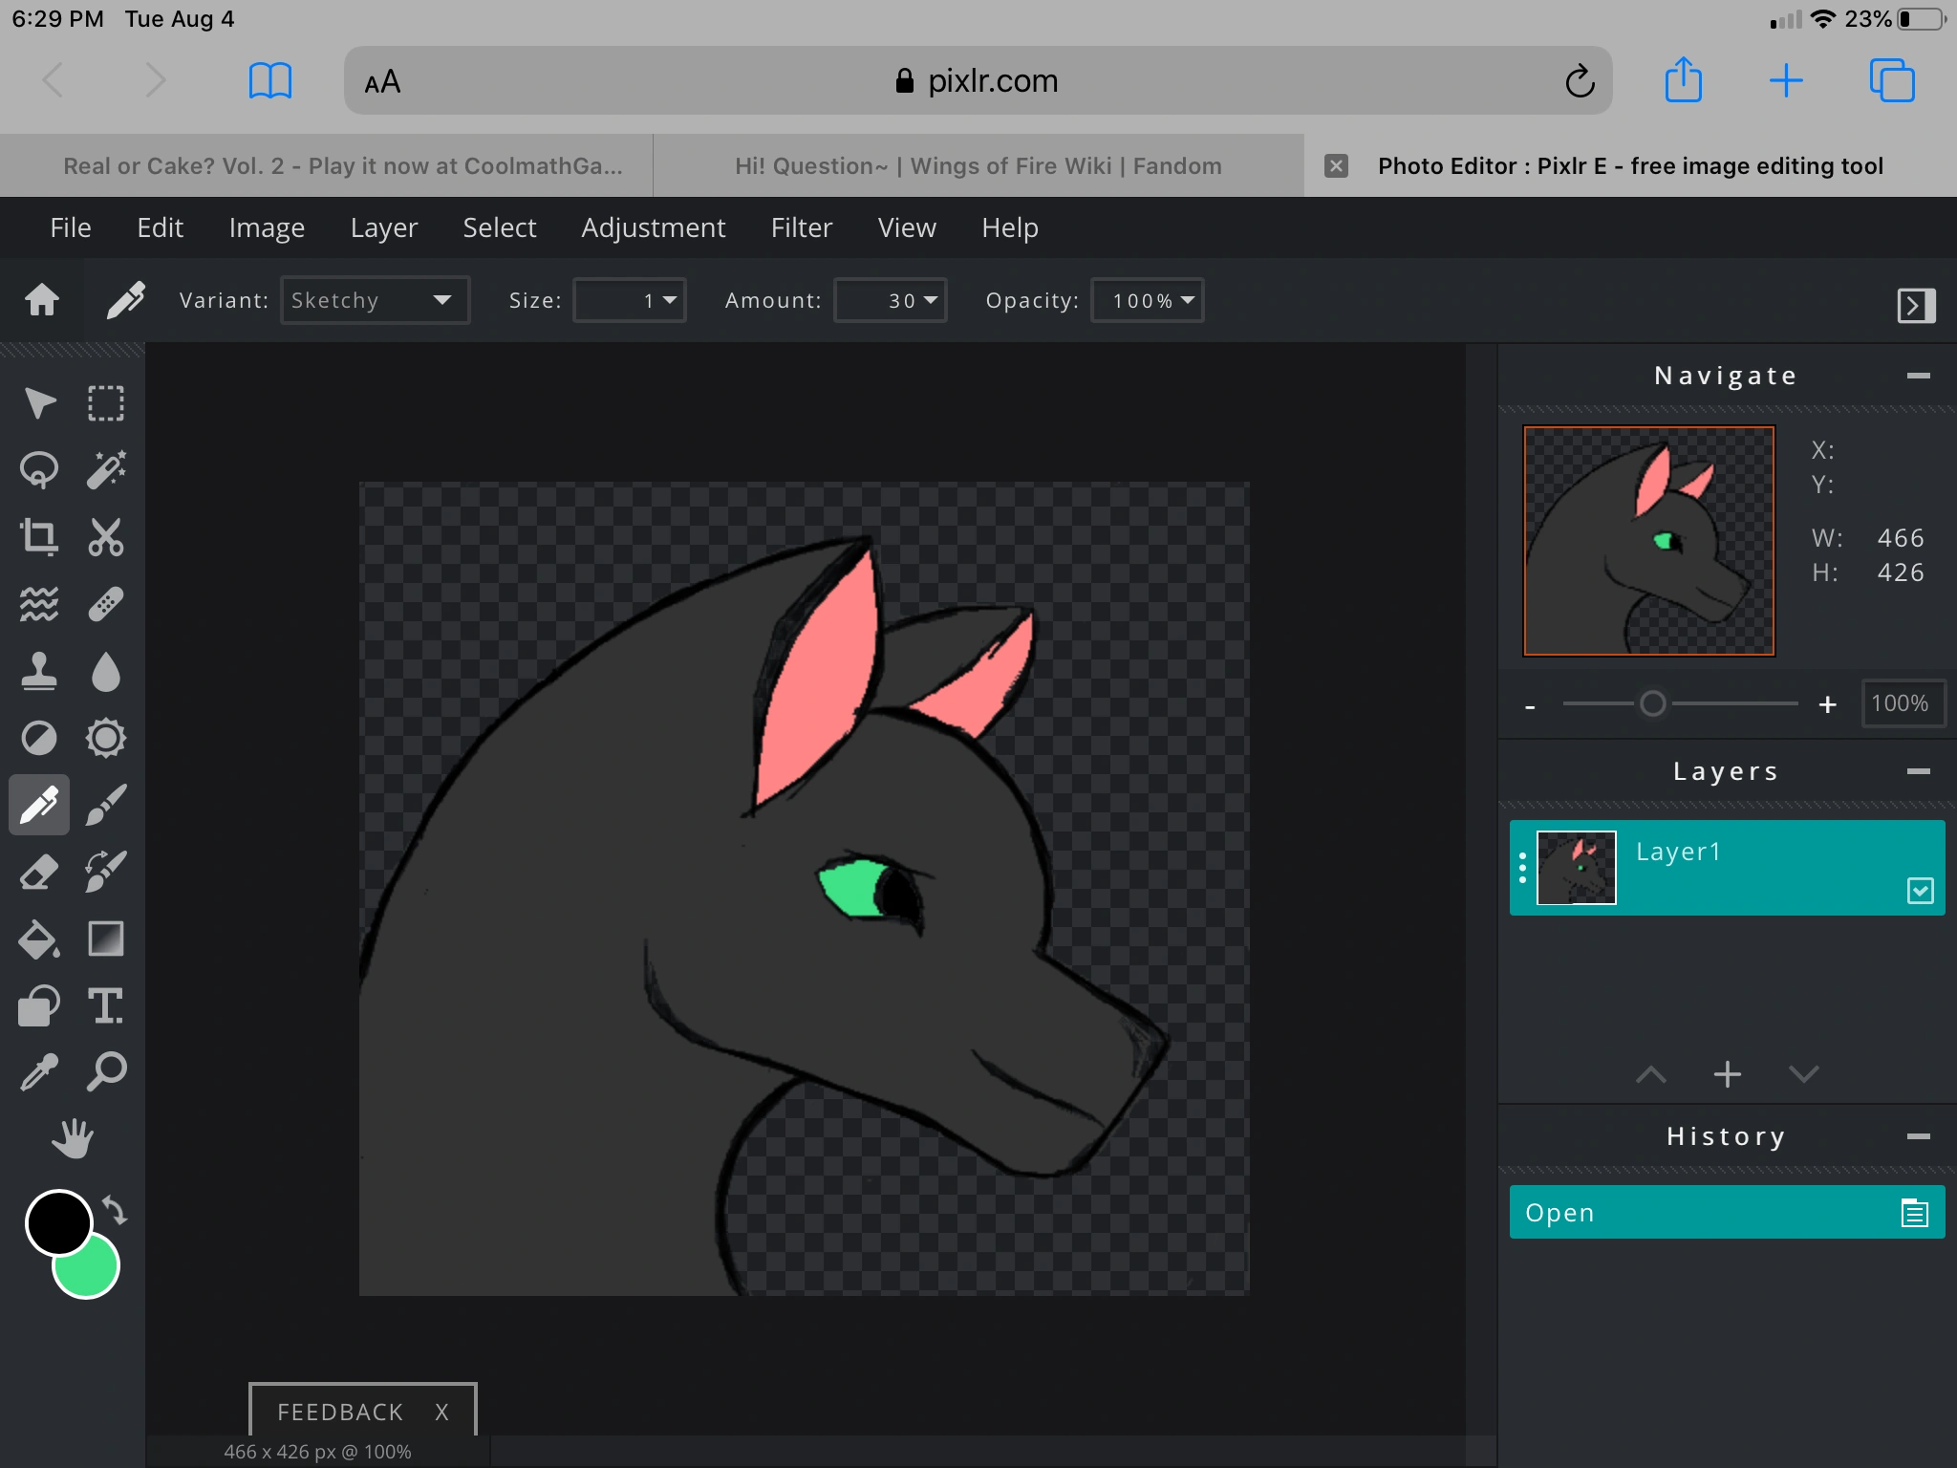Swap foreground and background colors
The height and width of the screenshot is (1468, 1957).
[115, 1210]
